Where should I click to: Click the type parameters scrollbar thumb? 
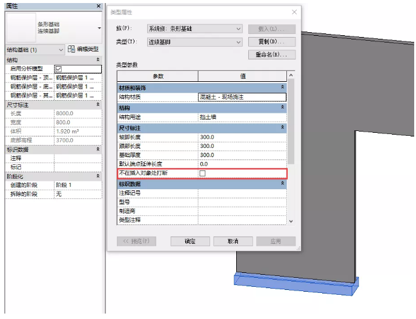click(291, 121)
